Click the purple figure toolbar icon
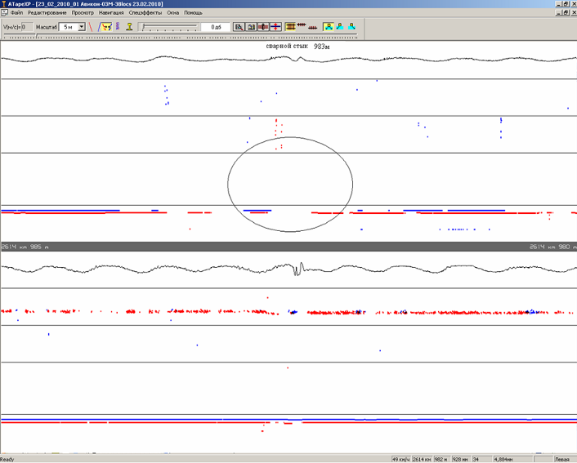Viewport: 577px width, 463px height. [117, 27]
